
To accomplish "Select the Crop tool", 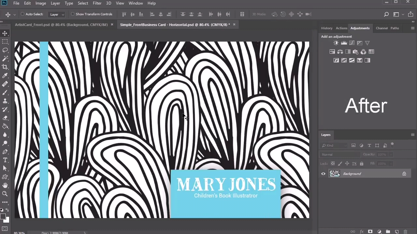I will tap(5, 67).
